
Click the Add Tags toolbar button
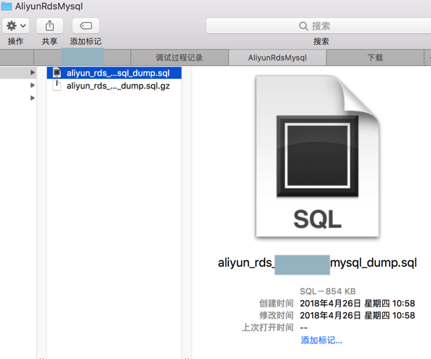[86, 26]
